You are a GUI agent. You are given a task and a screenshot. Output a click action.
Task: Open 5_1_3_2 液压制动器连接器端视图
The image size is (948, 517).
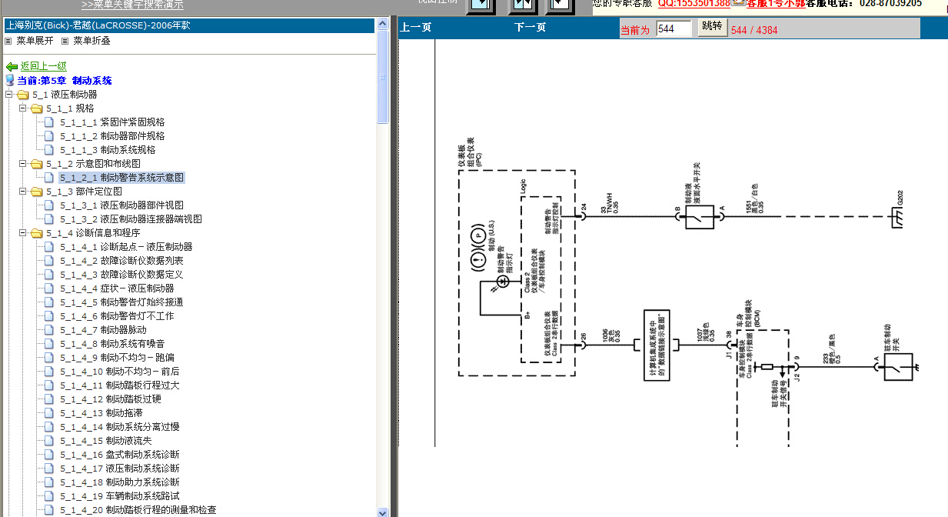[x=131, y=219]
